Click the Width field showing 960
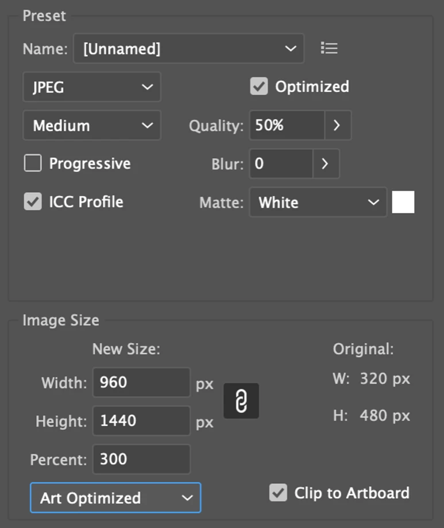The width and height of the screenshot is (444, 528). 142,383
